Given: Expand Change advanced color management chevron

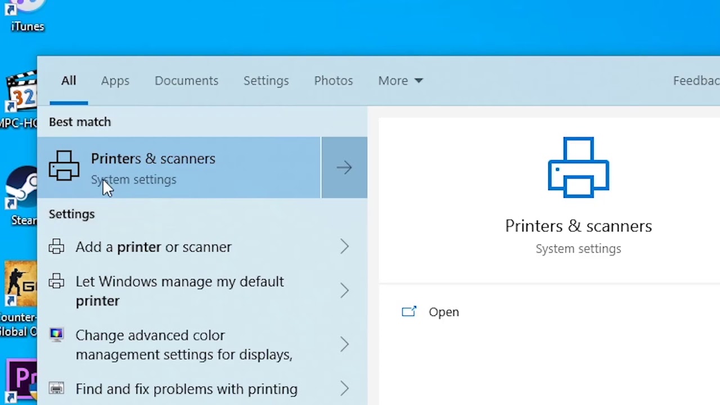Looking at the screenshot, I should click(x=344, y=344).
